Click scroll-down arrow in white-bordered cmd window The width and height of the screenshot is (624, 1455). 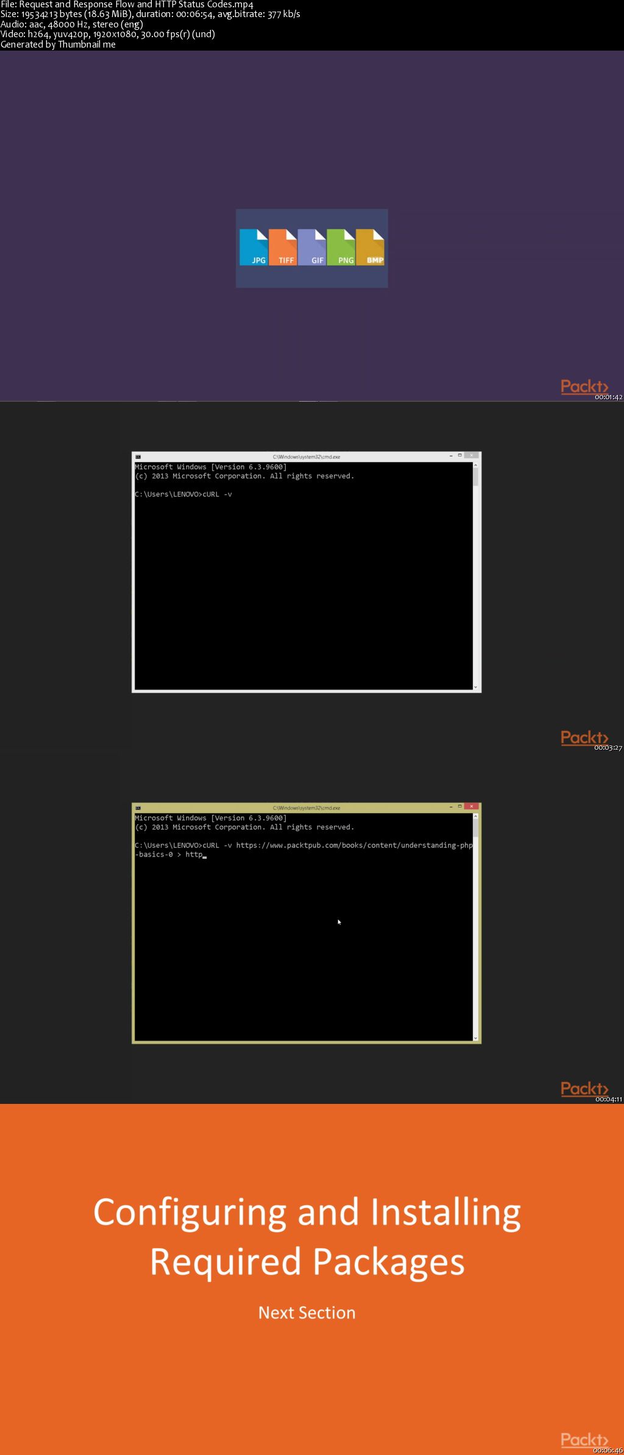[475, 687]
